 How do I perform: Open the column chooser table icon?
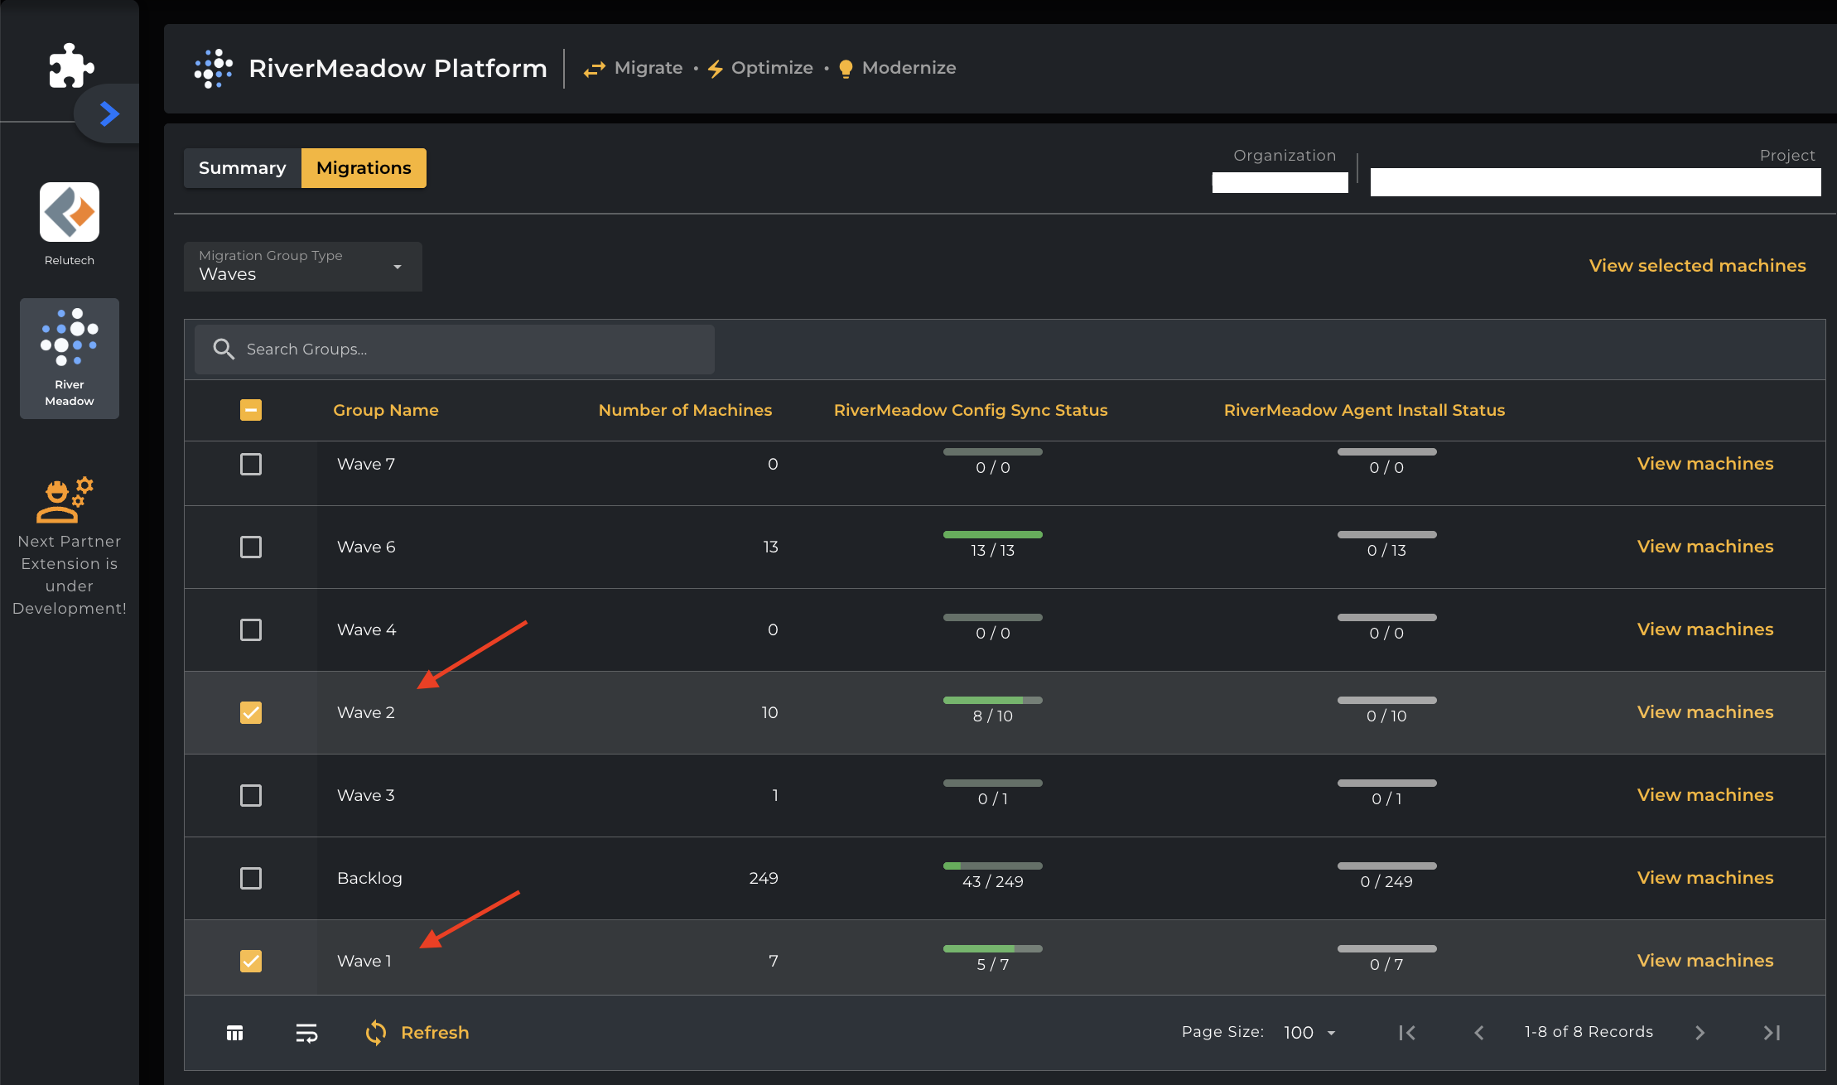tap(234, 1033)
